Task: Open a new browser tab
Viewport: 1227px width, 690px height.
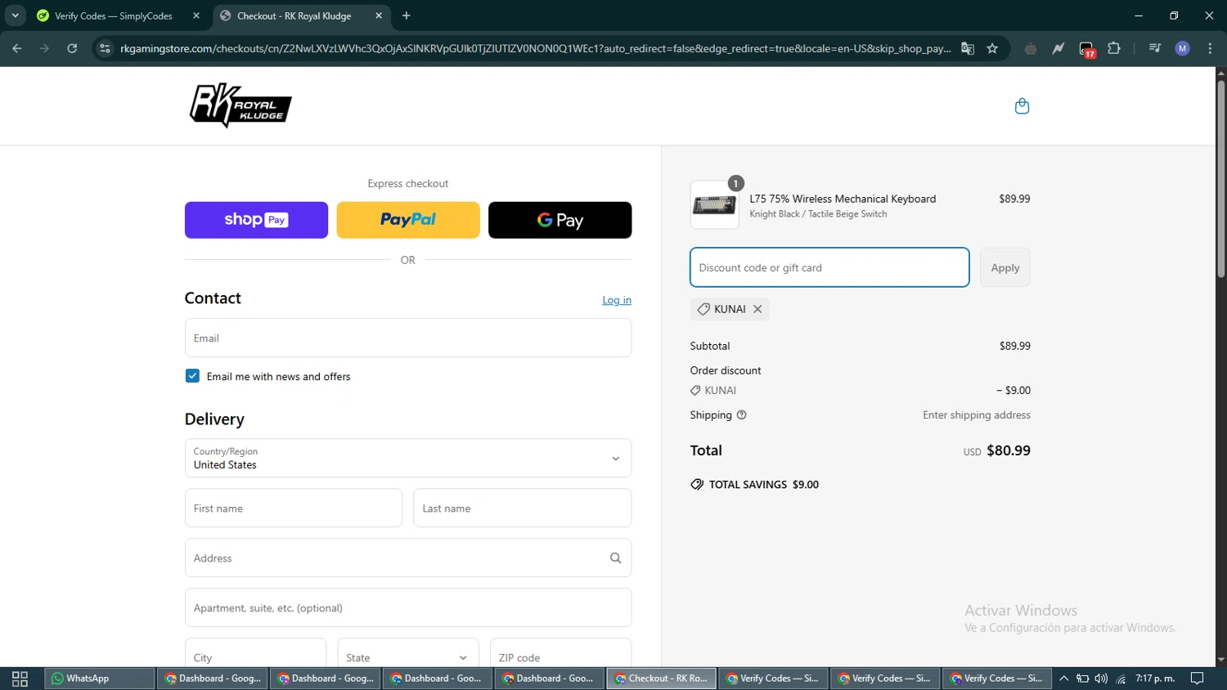Action: [407, 16]
